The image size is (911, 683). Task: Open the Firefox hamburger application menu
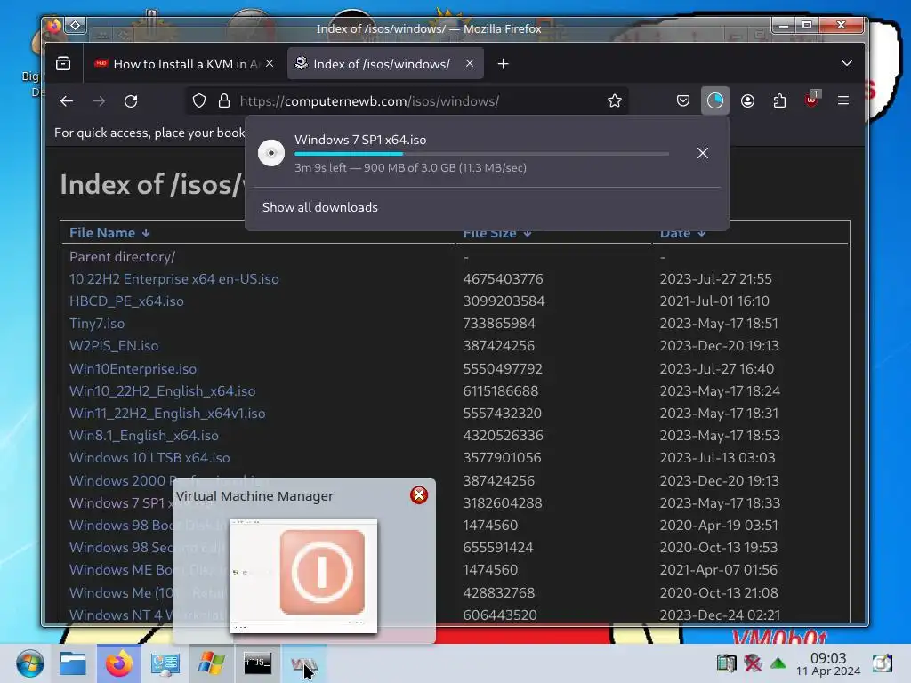point(843,101)
